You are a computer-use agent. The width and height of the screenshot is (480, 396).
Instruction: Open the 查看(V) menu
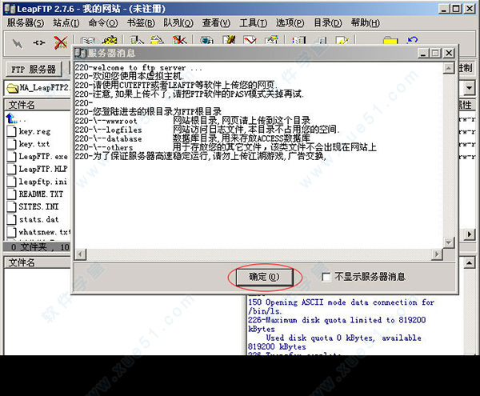pyautogui.click(x=216, y=23)
